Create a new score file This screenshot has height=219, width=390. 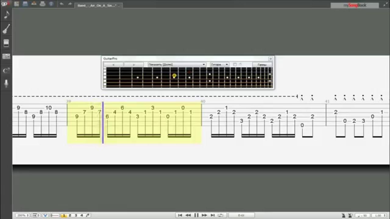[16, 4]
